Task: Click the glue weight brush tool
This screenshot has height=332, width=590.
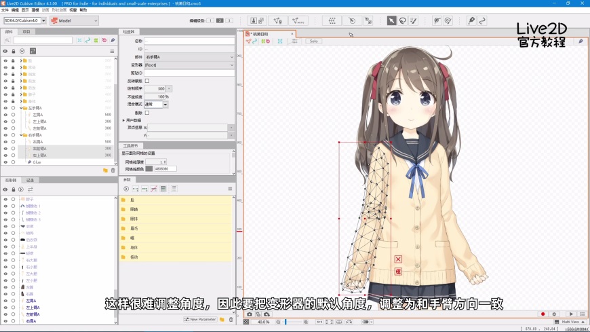Action: [448, 21]
